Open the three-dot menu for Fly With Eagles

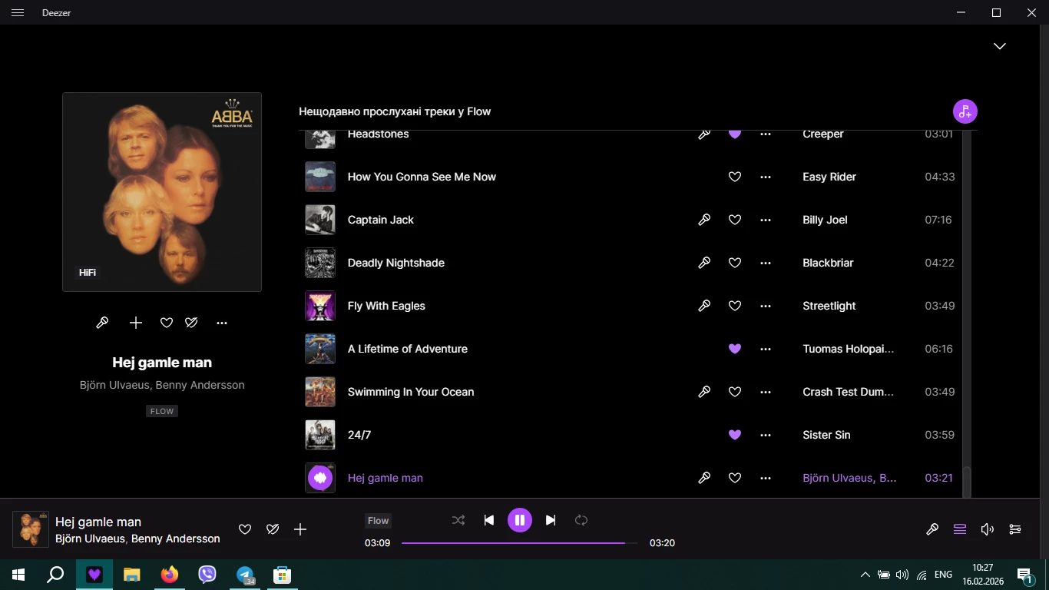point(766,306)
